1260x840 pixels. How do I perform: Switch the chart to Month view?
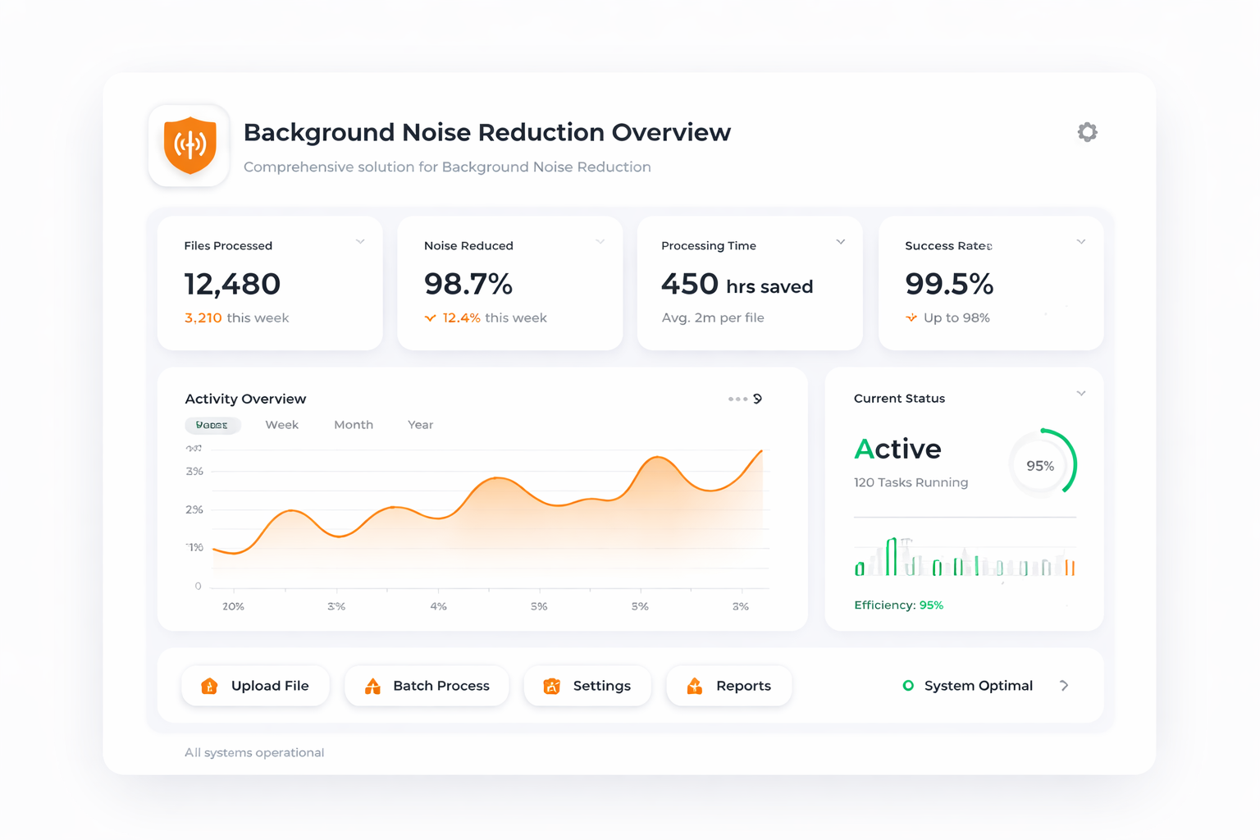pyautogui.click(x=354, y=425)
